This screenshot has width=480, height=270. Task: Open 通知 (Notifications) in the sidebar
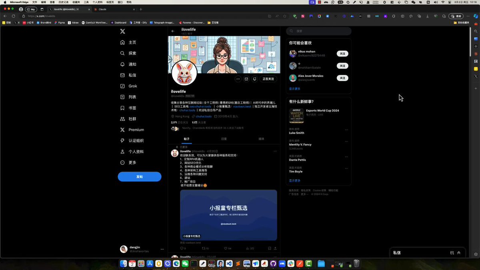pos(128,64)
